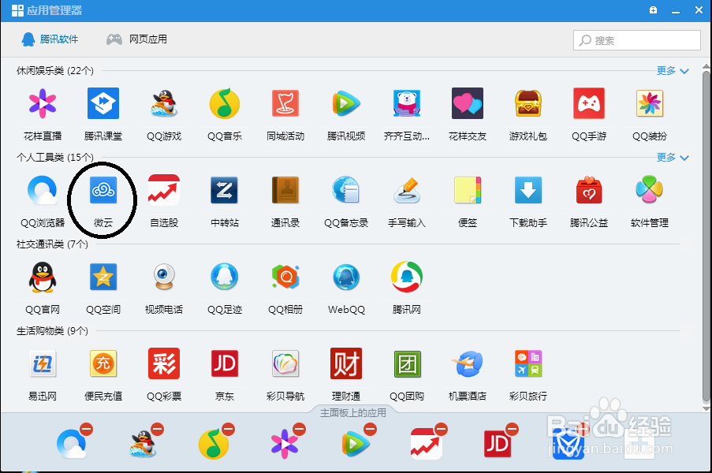Remove 自选股 from the main panel
712x473 pixels.
(441, 429)
